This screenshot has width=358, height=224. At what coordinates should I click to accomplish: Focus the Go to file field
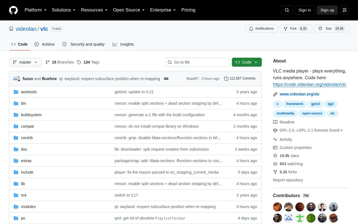(x=197, y=62)
